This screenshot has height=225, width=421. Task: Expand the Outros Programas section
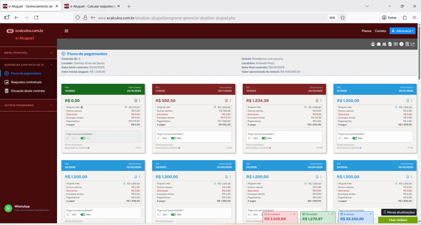pyautogui.click(x=29, y=105)
